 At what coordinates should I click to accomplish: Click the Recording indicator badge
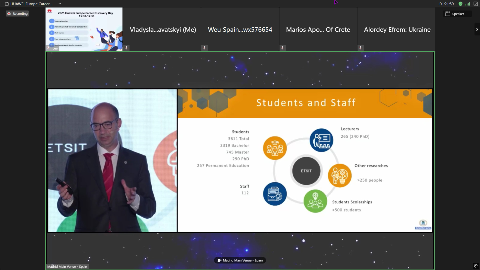coord(17,14)
